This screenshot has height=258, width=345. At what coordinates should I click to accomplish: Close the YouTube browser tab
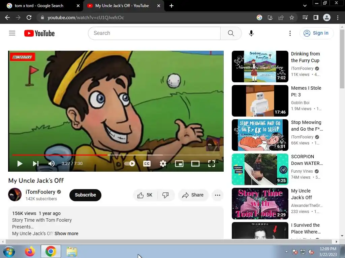click(159, 6)
